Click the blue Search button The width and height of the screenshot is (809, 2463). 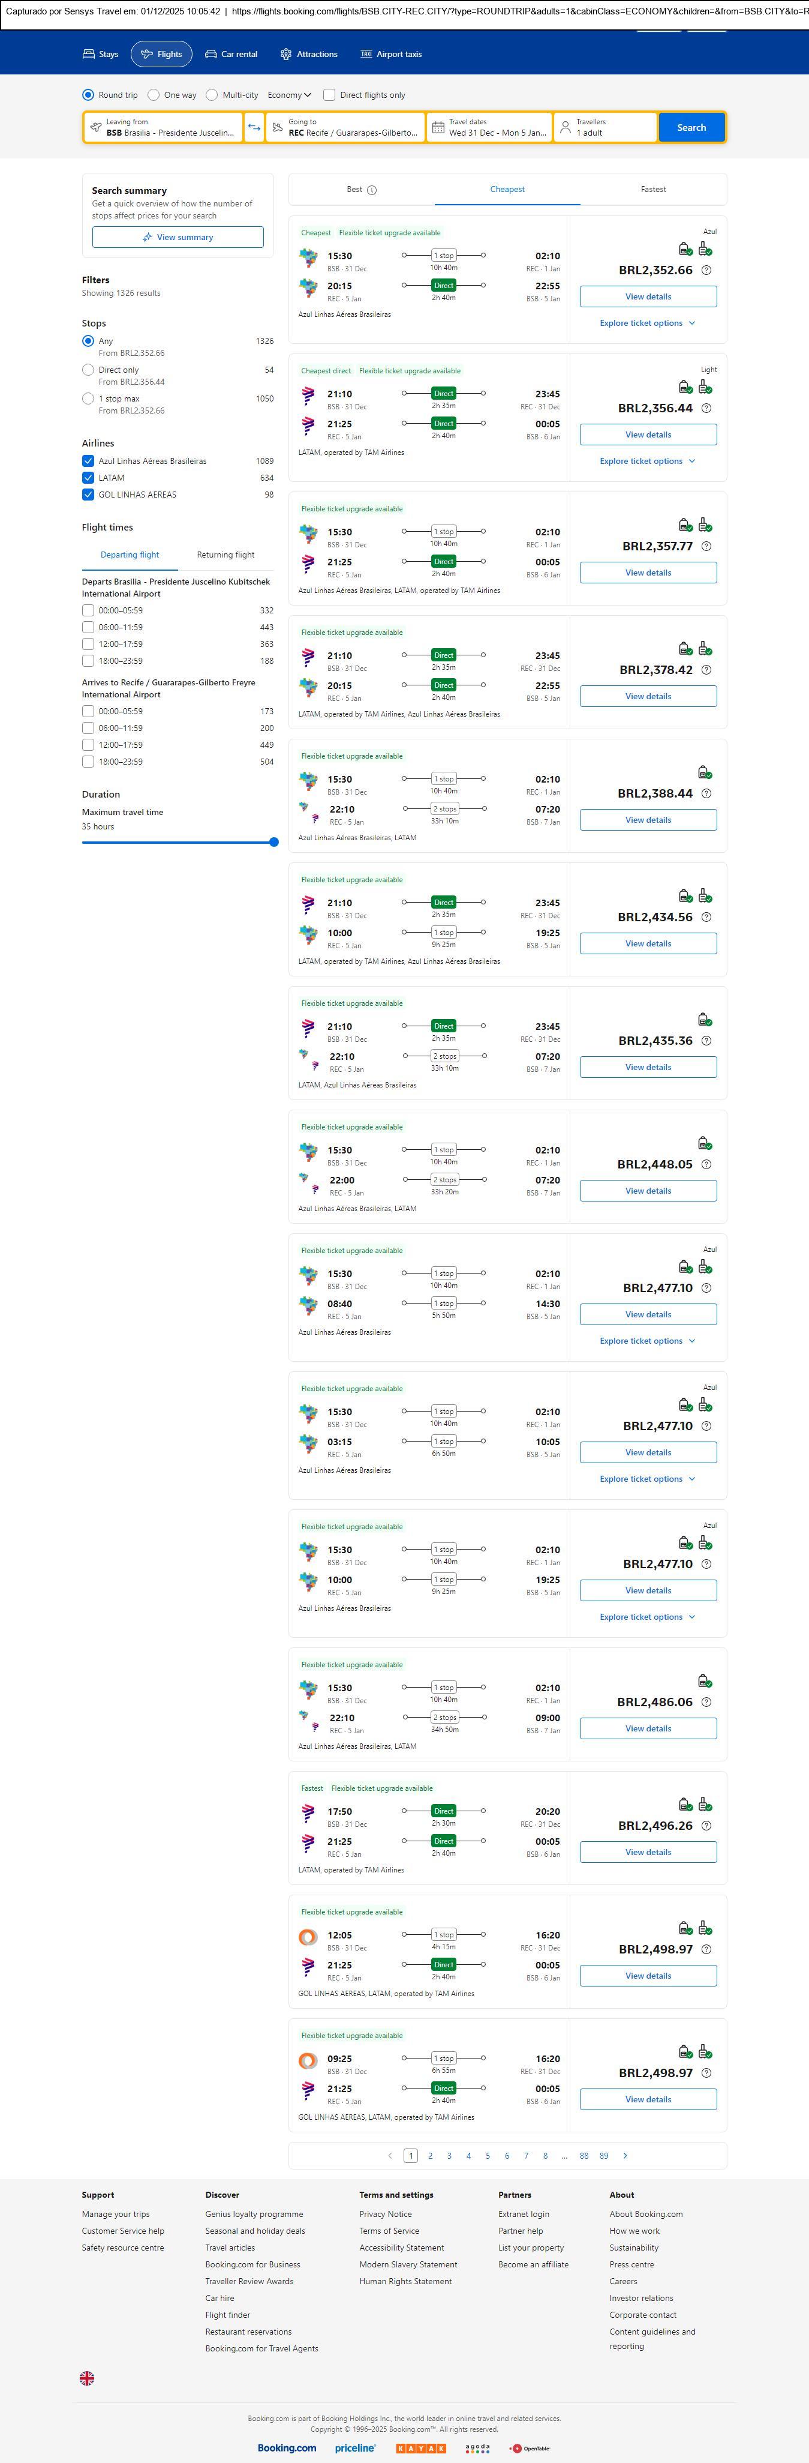691,127
